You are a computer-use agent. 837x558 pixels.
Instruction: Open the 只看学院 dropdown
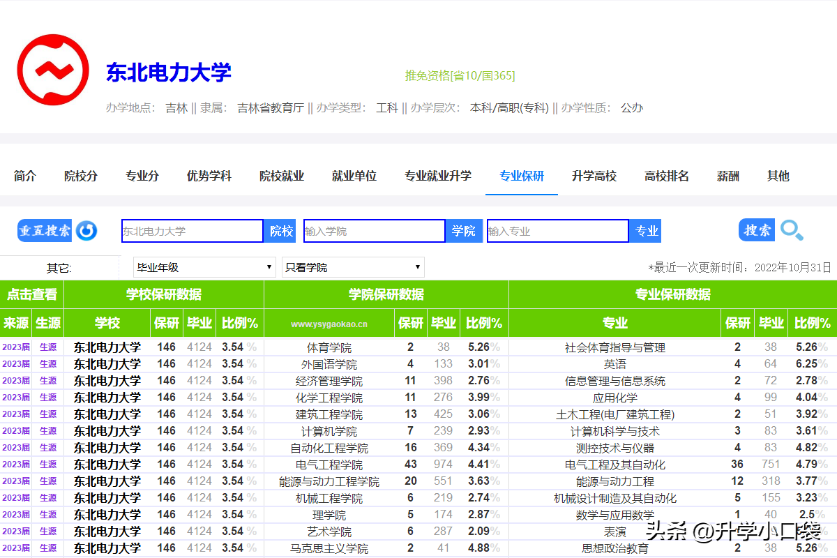(x=353, y=267)
